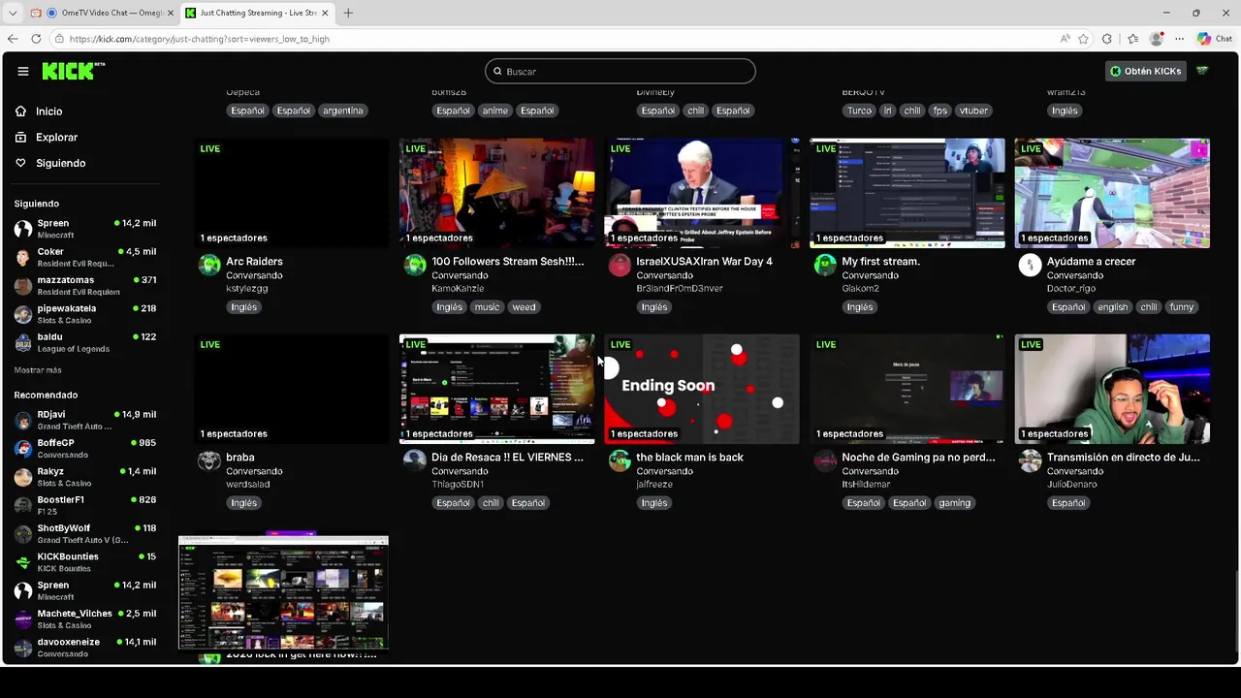Image resolution: width=1241 pixels, height=698 pixels.
Task: Open BoffeGP recommended channel
Action: click(x=85, y=448)
